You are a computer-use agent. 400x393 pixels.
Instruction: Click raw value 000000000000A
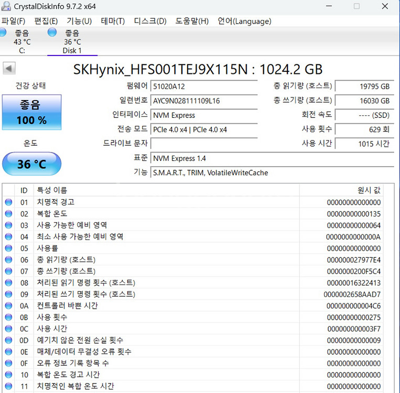coord(353,237)
